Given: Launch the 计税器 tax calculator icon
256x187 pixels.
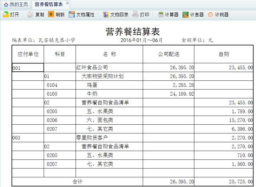Looking at the screenshot, I should tap(211, 14).
